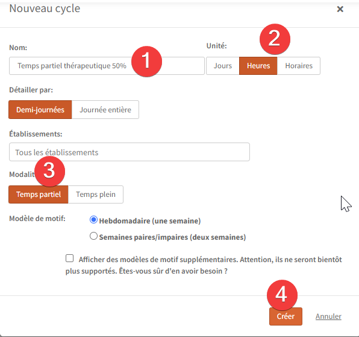The width and height of the screenshot is (359, 337).
Task: Select Temps partiel modality
Action: click(x=39, y=194)
